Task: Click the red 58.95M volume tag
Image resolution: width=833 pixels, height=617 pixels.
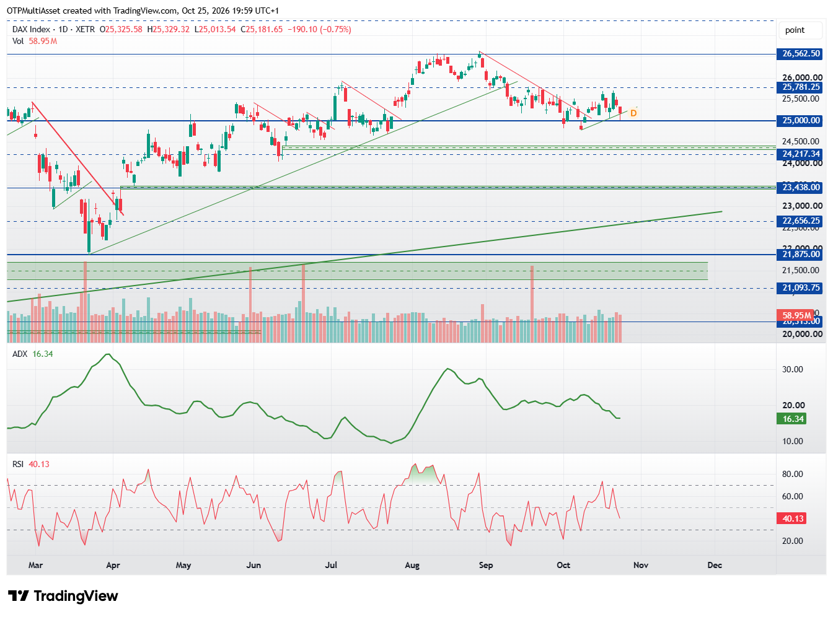Action: coord(796,315)
